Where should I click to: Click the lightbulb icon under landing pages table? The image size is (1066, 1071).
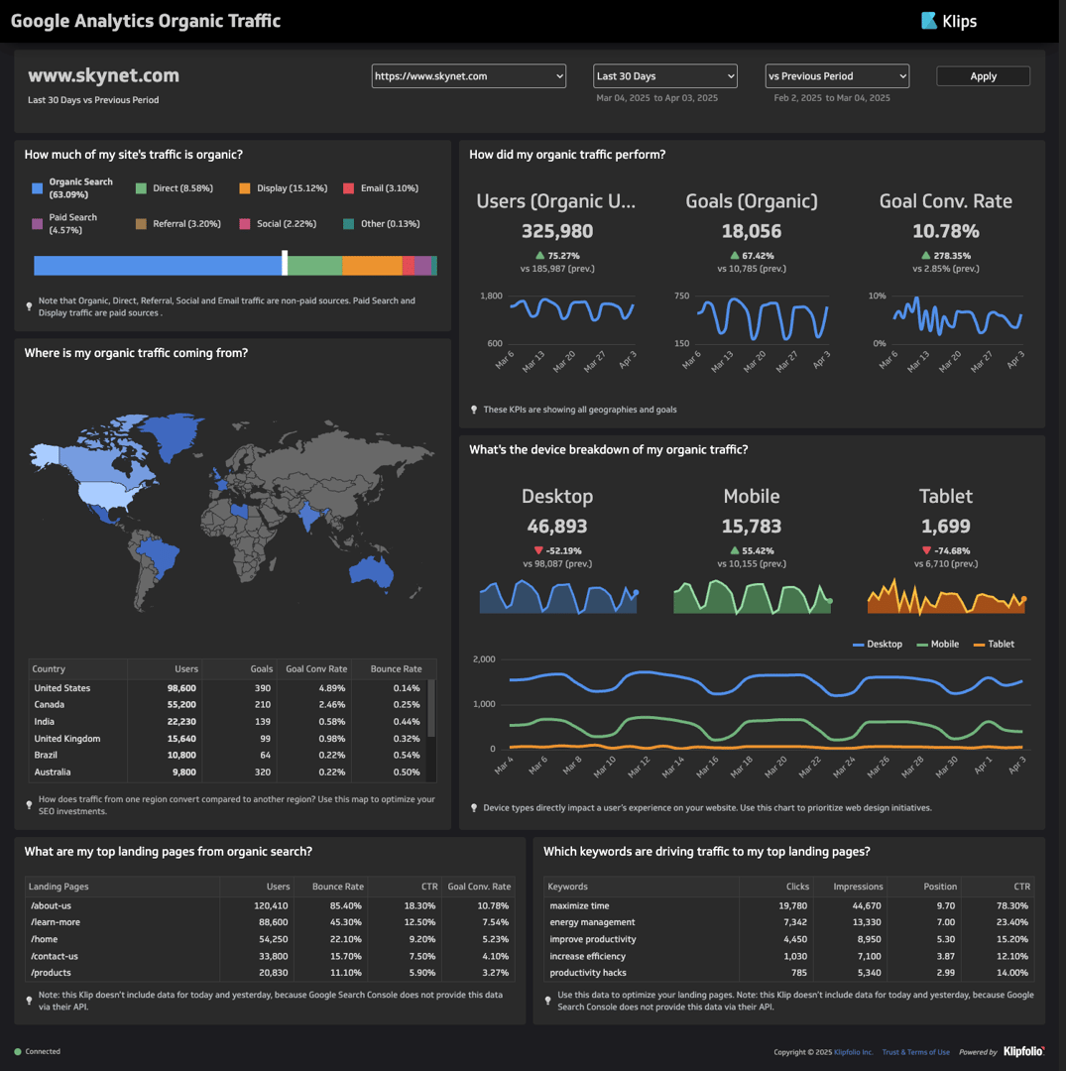click(29, 1001)
